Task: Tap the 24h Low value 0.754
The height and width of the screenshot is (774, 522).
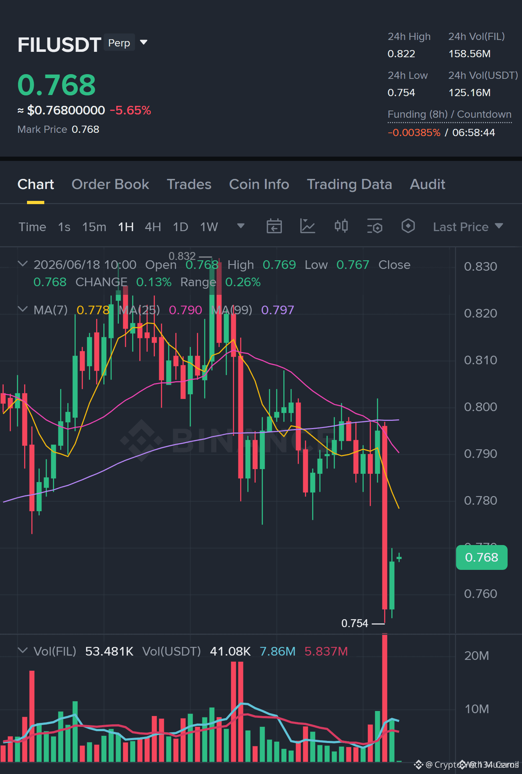Action: point(401,93)
